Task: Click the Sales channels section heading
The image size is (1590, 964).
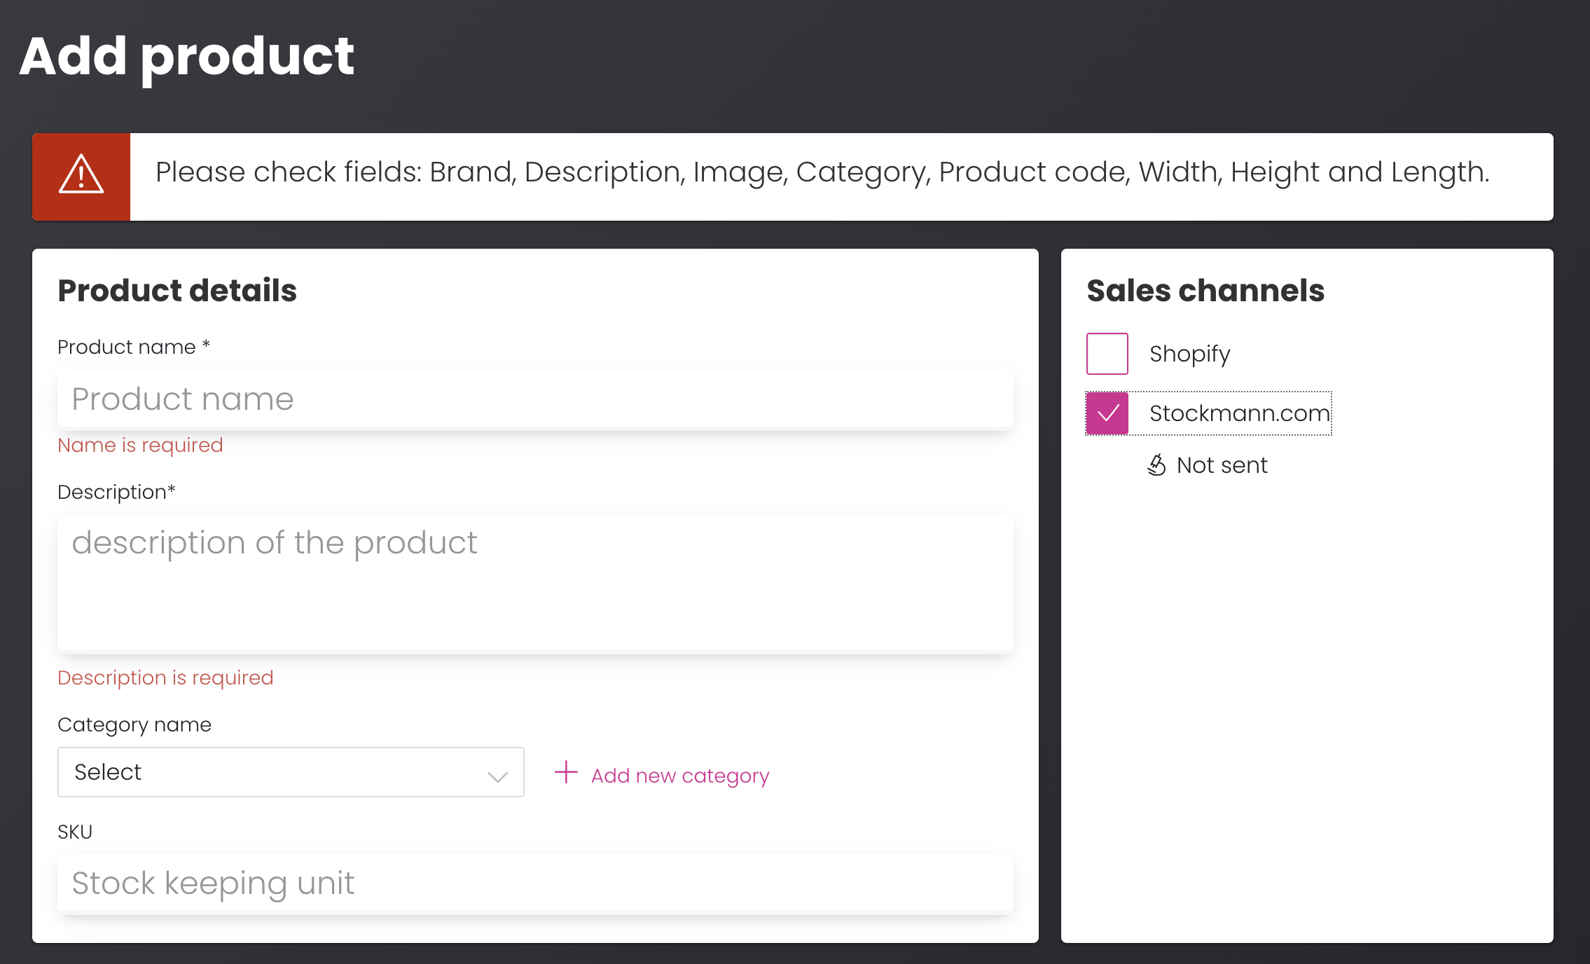Action: (1205, 290)
